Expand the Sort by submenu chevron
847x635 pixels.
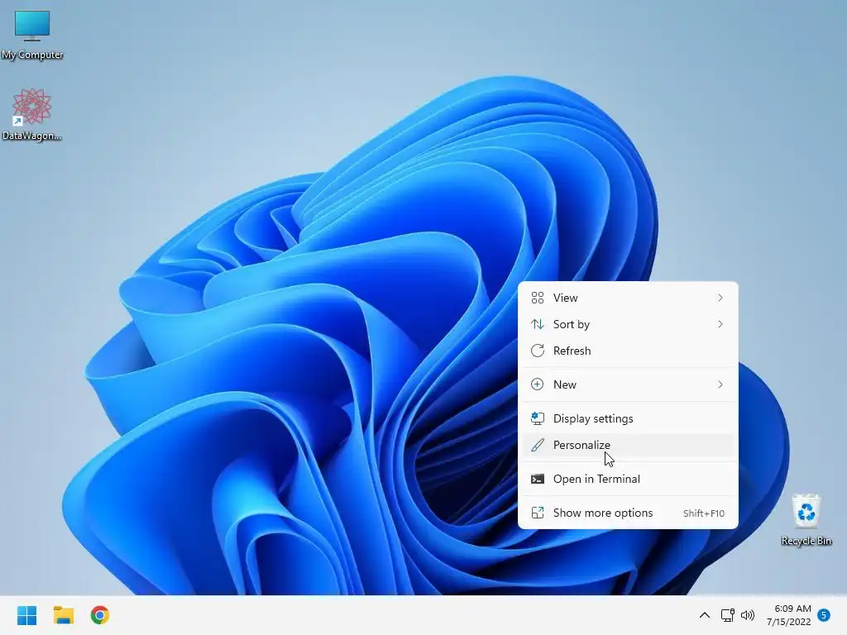720,324
